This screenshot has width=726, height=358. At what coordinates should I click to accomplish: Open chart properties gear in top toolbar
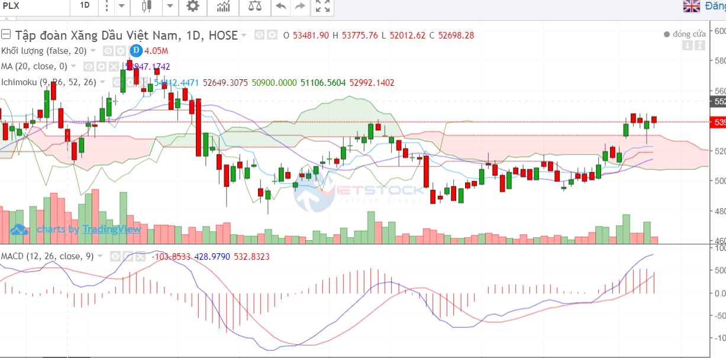pyautogui.click(x=193, y=7)
